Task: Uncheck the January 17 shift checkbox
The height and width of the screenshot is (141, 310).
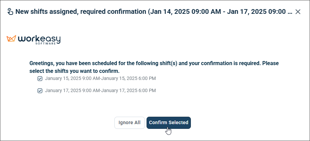Action: pos(40,91)
